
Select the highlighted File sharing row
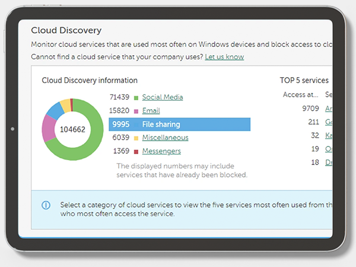tap(180, 124)
